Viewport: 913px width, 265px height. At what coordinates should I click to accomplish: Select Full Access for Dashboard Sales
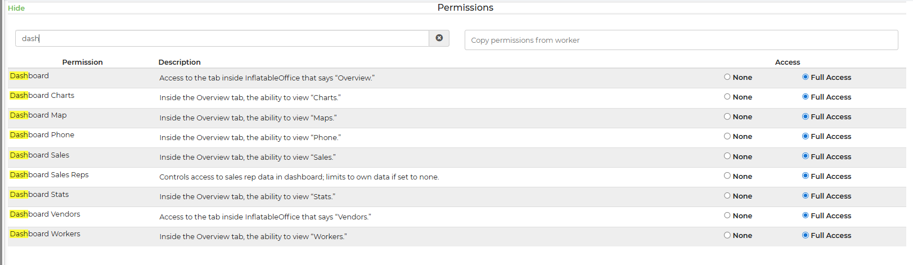pyautogui.click(x=806, y=156)
